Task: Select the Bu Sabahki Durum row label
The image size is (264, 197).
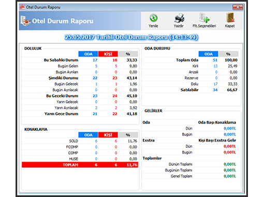Action: click(61, 60)
